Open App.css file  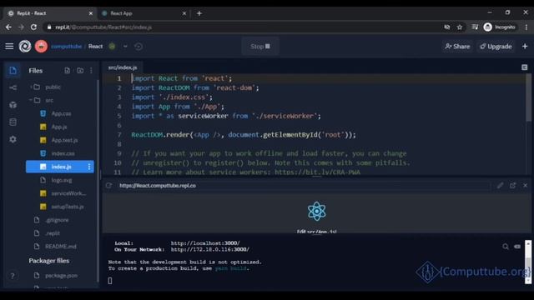[x=61, y=113]
